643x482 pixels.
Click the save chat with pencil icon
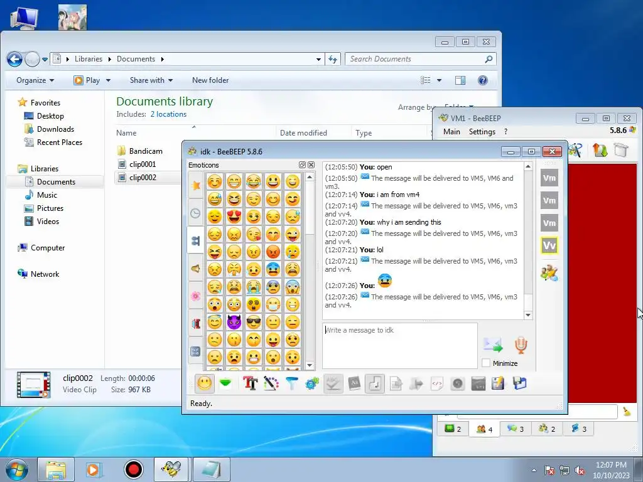(x=498, y=383)
